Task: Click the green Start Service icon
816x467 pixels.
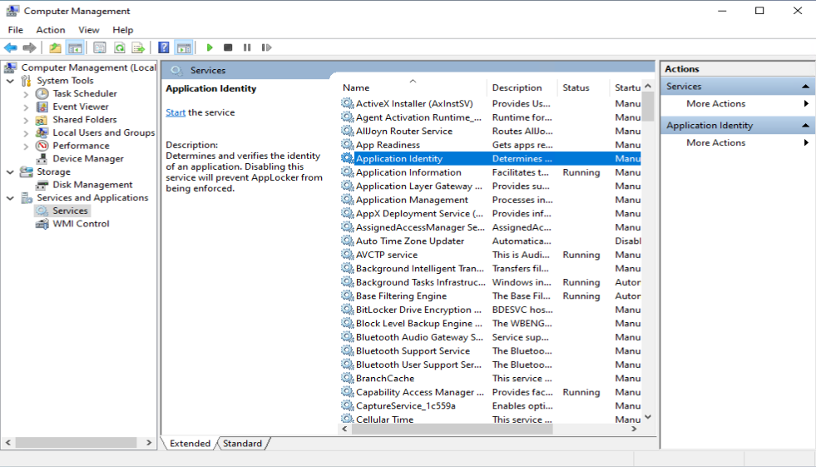Action: [210, 47]
